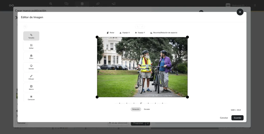Open the hamburger menu at top right

pyautogui.click(x=255, y=5)
